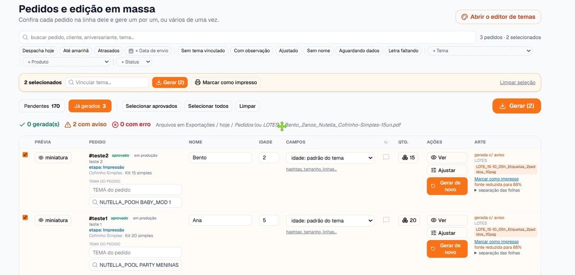Click the Limpar seleção link
This screenshot has height=275, width=575.
[517, 82]
